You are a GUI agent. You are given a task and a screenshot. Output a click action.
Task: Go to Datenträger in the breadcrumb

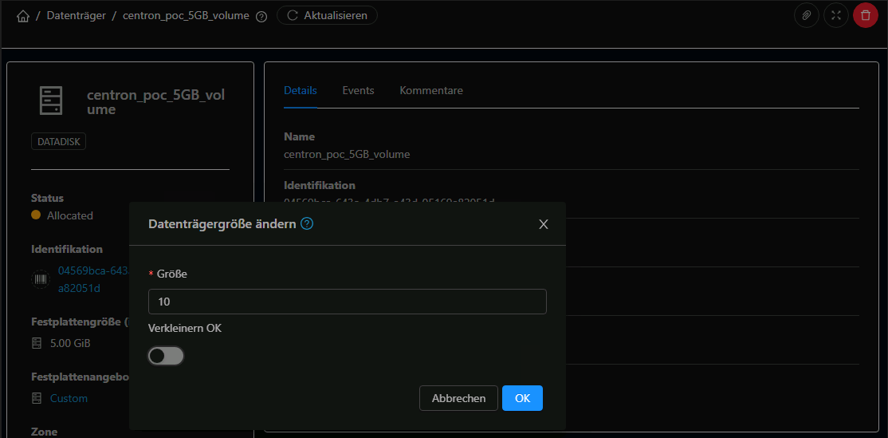point(77,16)
